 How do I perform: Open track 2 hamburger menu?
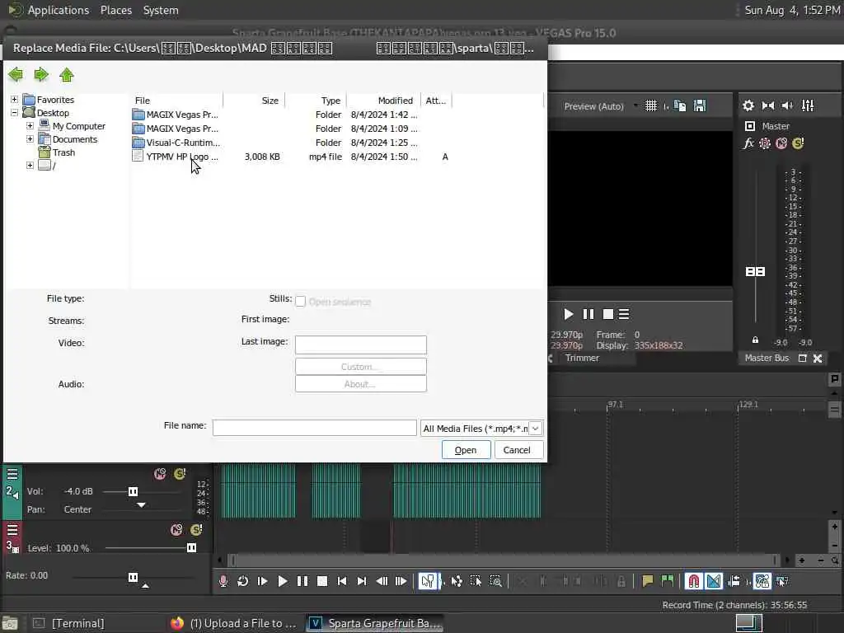(12, 474)
